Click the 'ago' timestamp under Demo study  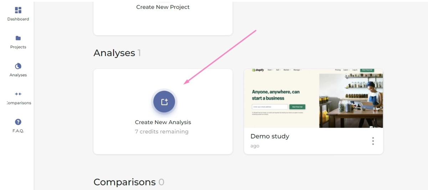click(255, 146)
